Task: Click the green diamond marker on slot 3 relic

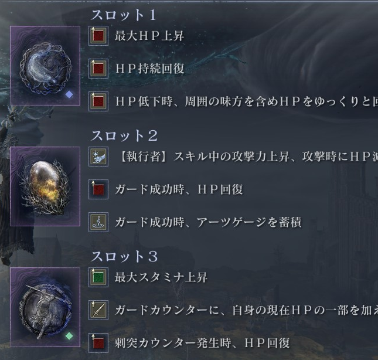Action: (69, 335)
